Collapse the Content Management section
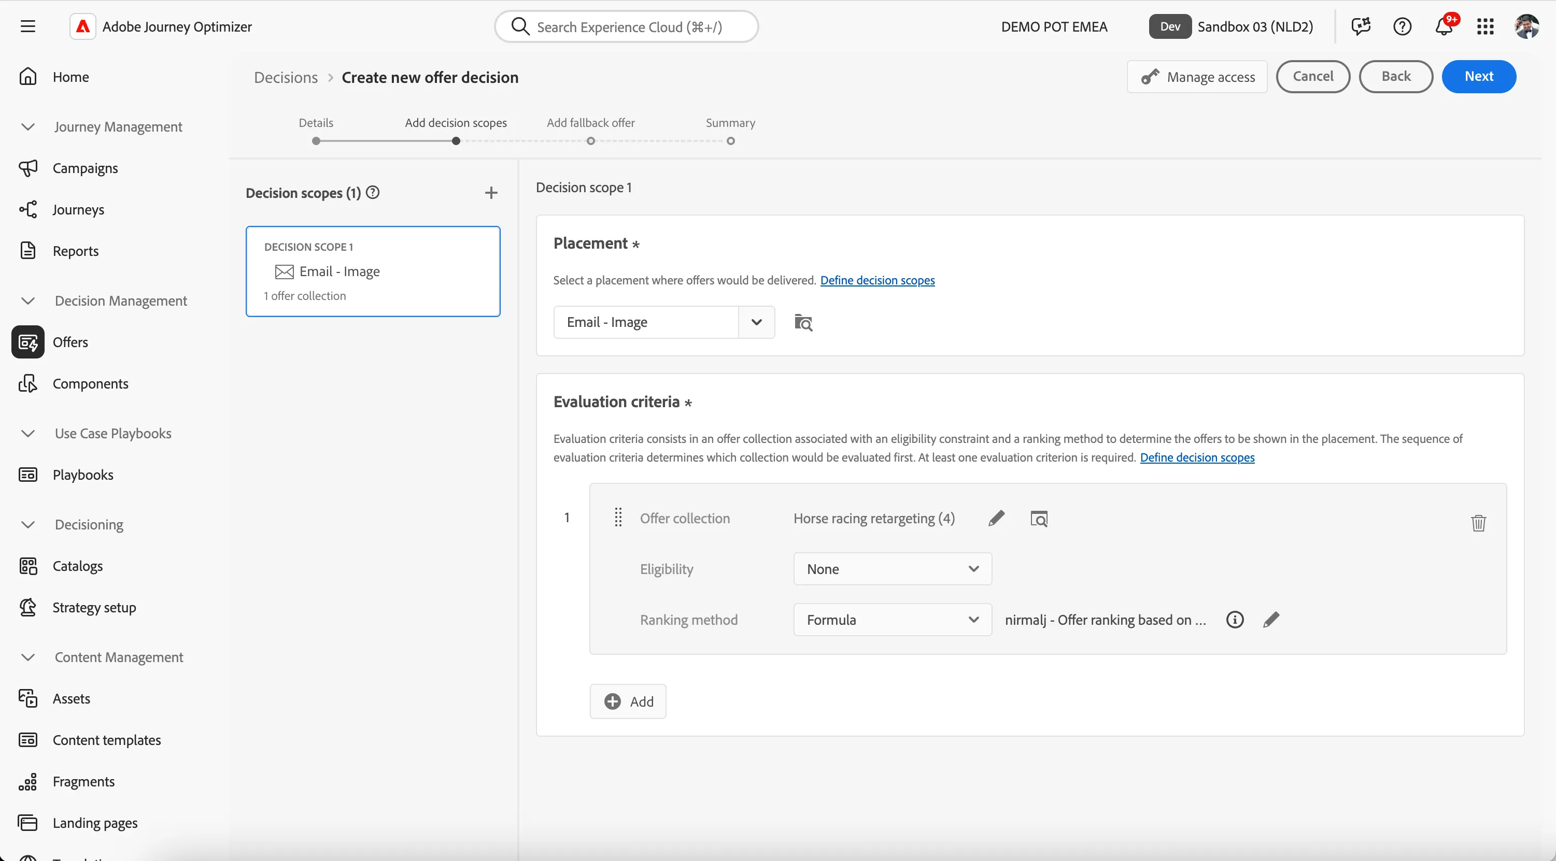Image resolution: width=1556 pixels, height=861 pixels. (28, 657)
